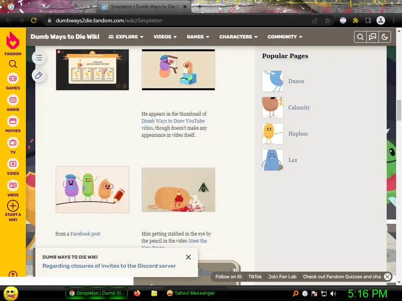Open the Lax popular page link

(293, 160)
